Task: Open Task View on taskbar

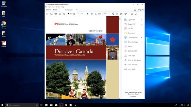Action: point(41,105)
